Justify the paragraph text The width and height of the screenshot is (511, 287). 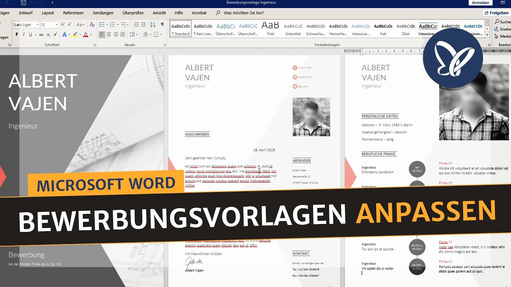[123, 35]
